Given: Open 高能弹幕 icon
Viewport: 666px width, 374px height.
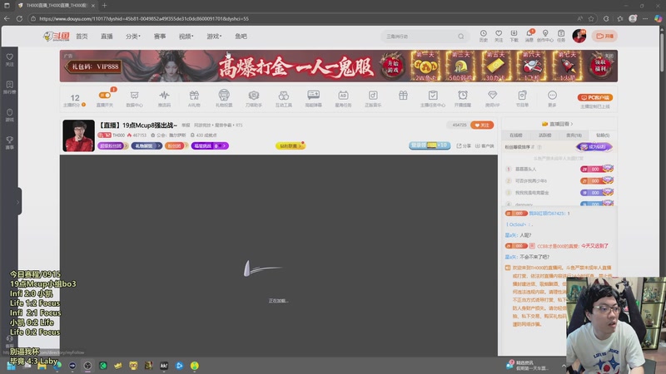Looking at the screenshot, I should pyautogui.click(x=314, y=99).
